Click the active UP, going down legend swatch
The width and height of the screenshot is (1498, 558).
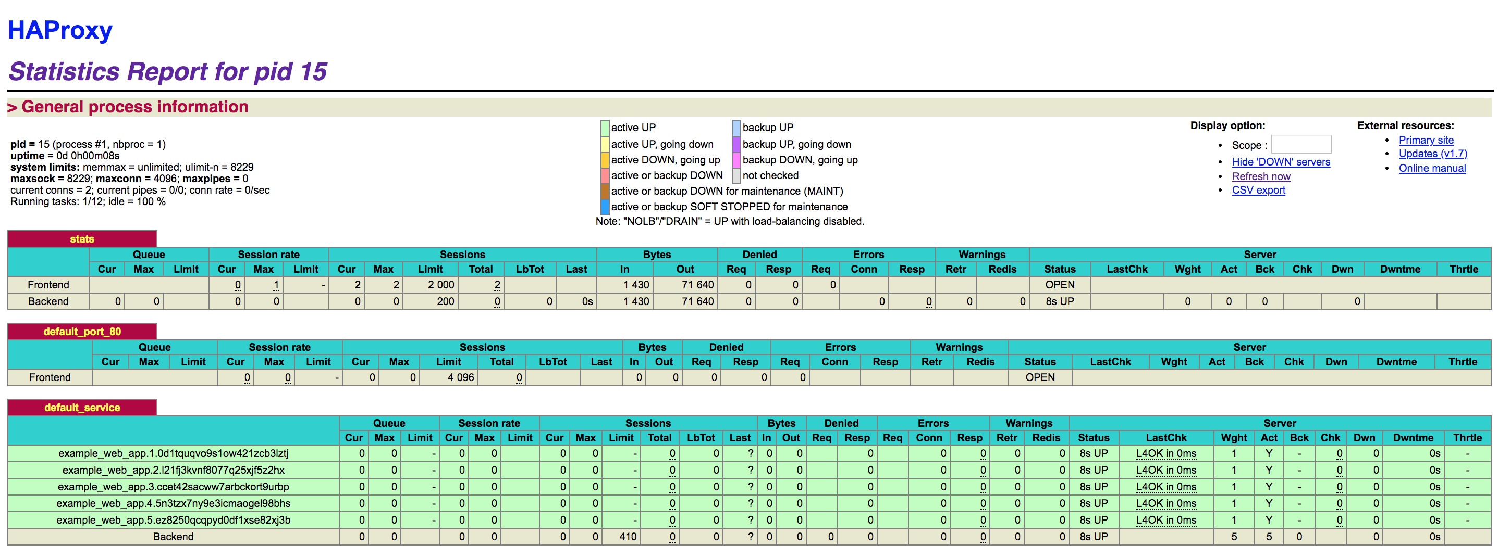click(x=605, y=144)
